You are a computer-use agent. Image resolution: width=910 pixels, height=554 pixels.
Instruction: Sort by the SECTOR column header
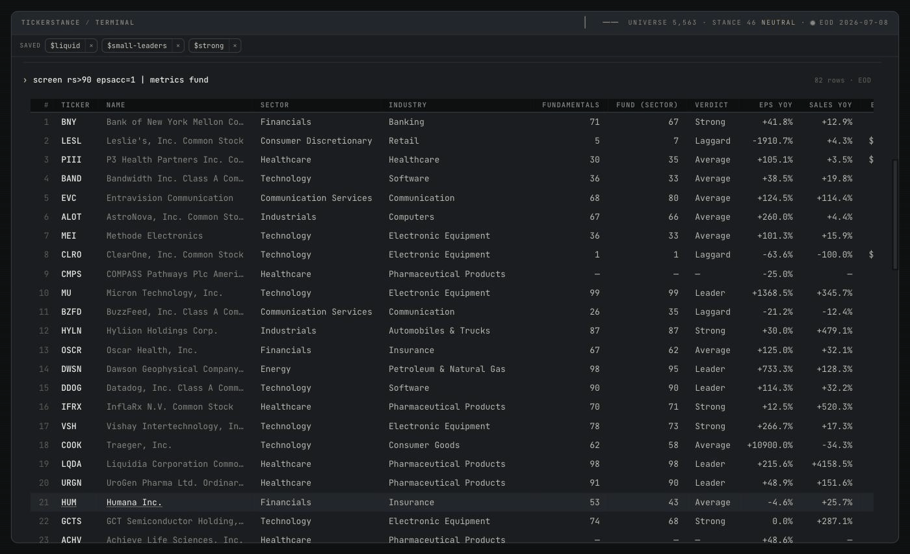pos(274,105)
